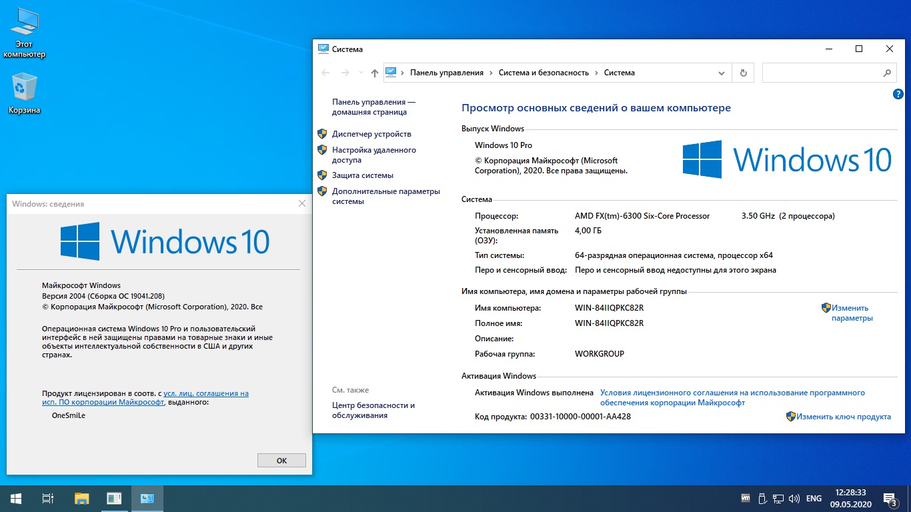Screen dimensions: 911x512
Task: Select Версия 2004 build line in winver
Action: coord(103,296)
